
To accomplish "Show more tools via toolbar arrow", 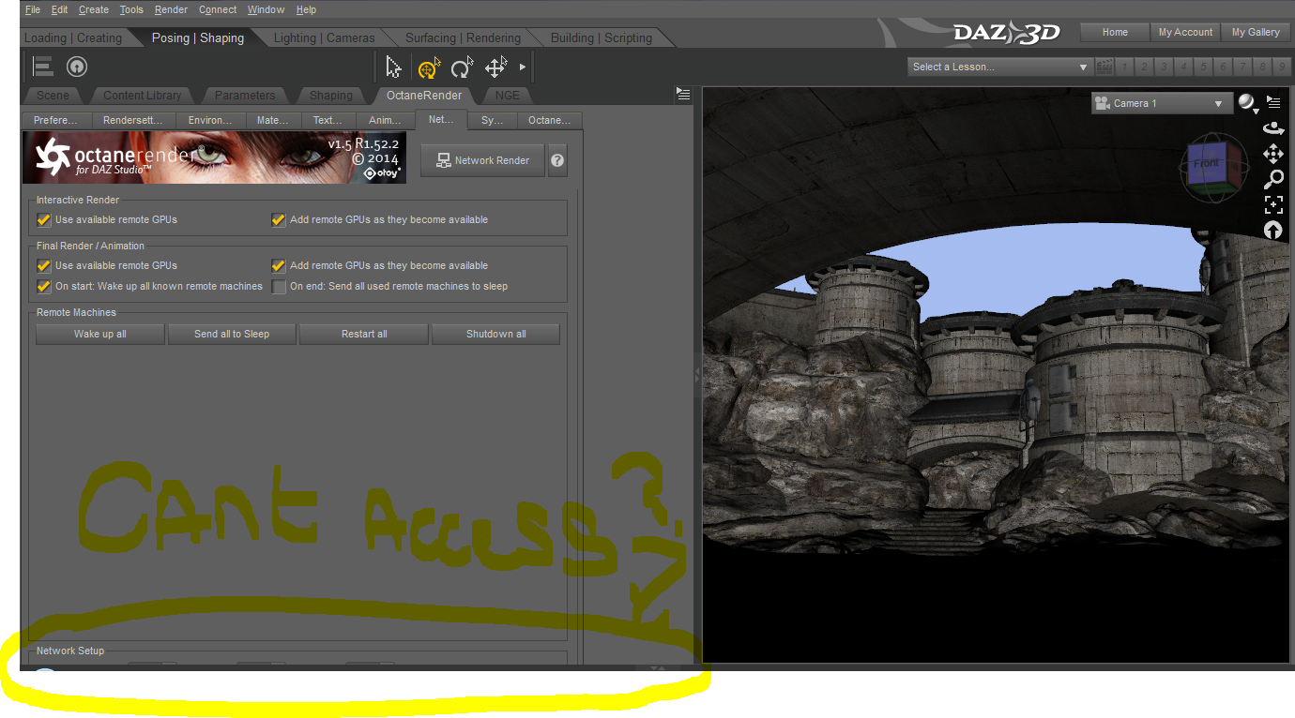I will click(523, 67).
